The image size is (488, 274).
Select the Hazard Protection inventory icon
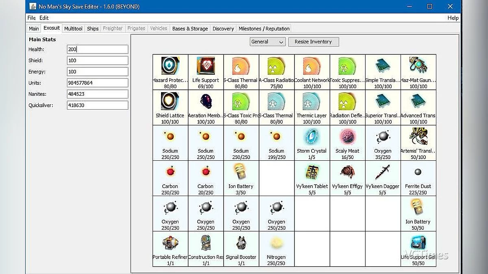coord(170,67)
